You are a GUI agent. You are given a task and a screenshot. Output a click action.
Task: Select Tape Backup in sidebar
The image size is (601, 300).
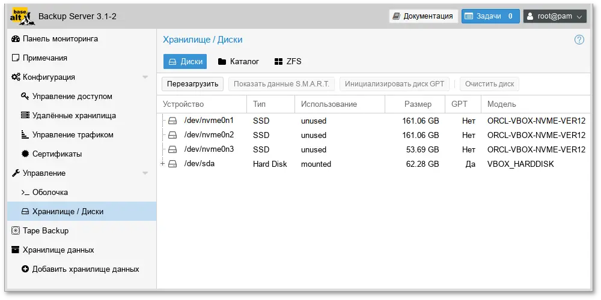tap(82, 231)
